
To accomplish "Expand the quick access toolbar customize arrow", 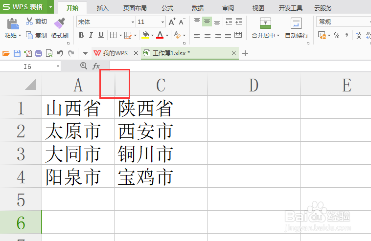I will (85, 54).
